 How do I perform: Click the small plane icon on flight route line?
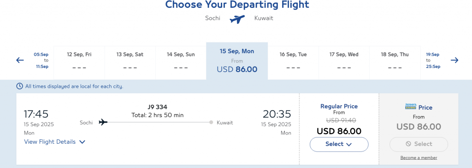[x=103, y=122]
